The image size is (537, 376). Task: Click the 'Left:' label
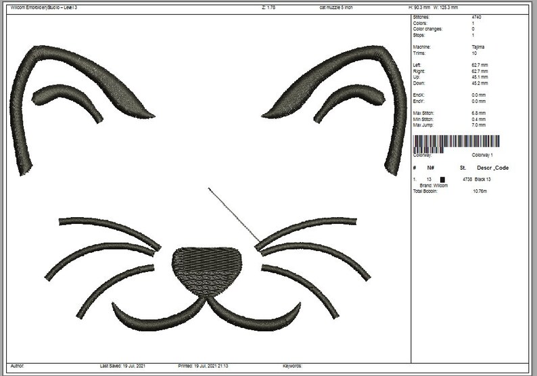click(417, 65)
